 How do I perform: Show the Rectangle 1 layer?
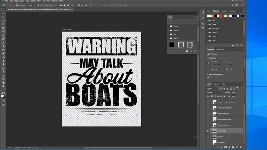pos(208,142)
